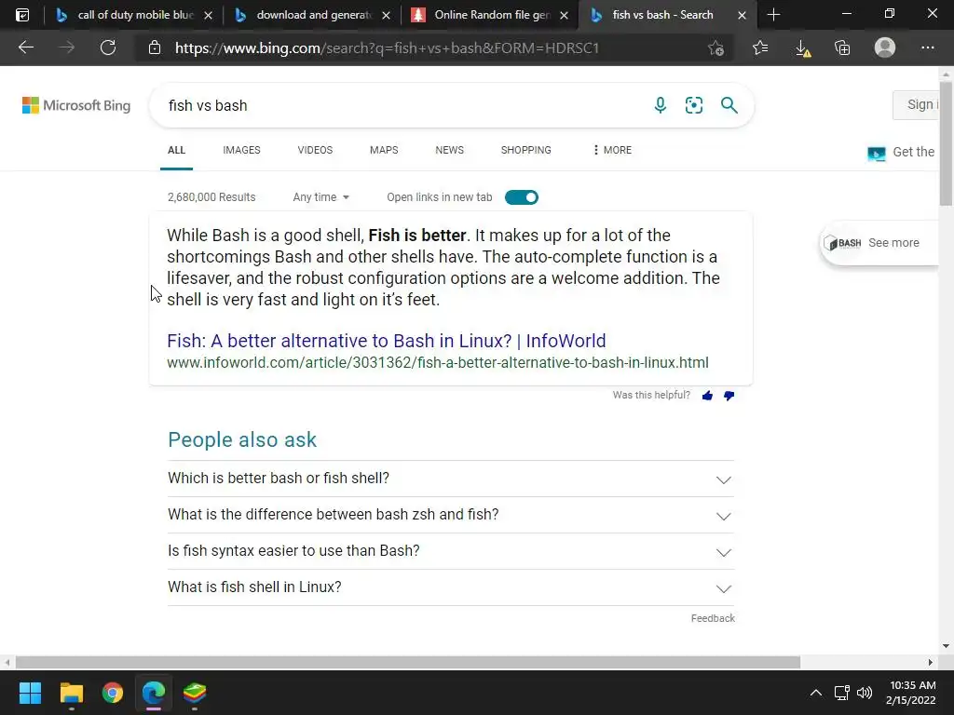Close the download and generate tab

386,15
